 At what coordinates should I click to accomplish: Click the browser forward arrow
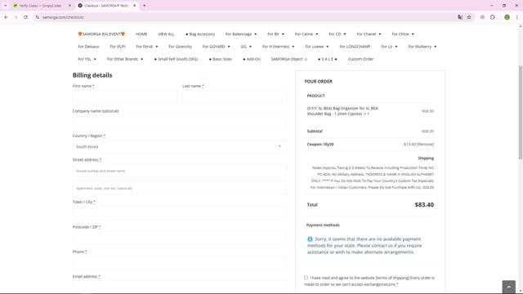pyautogui.click(x=16, y=17)
